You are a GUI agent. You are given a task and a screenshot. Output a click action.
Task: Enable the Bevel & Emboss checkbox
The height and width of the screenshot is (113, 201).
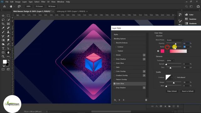[x=114, y=43]
